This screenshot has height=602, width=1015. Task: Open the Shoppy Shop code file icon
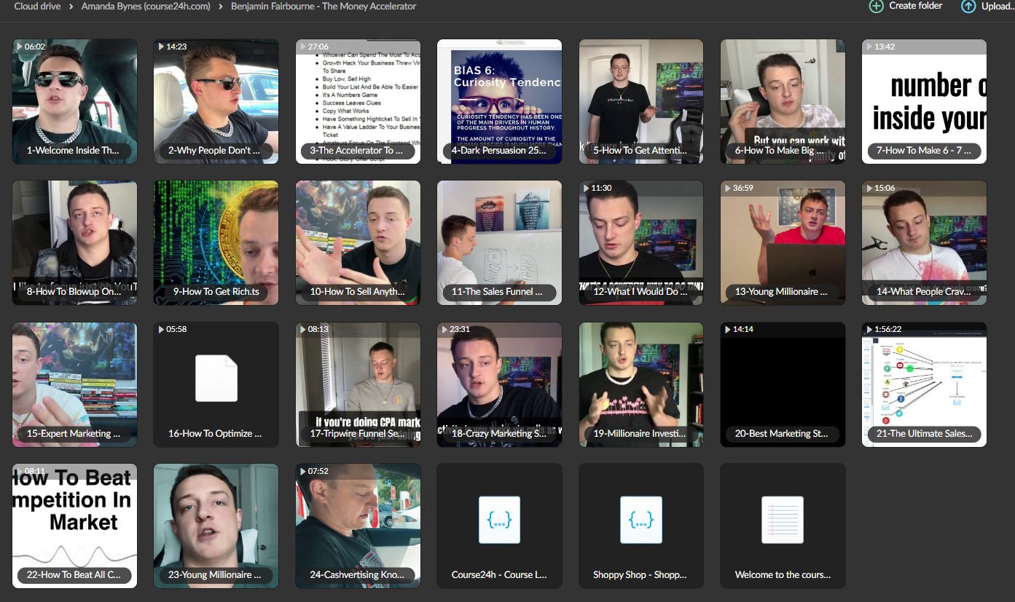[x=641, y=520]
